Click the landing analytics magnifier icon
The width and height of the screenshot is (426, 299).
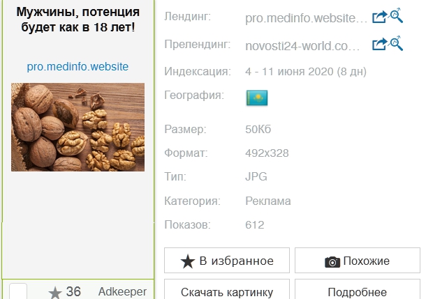(396, 15)
